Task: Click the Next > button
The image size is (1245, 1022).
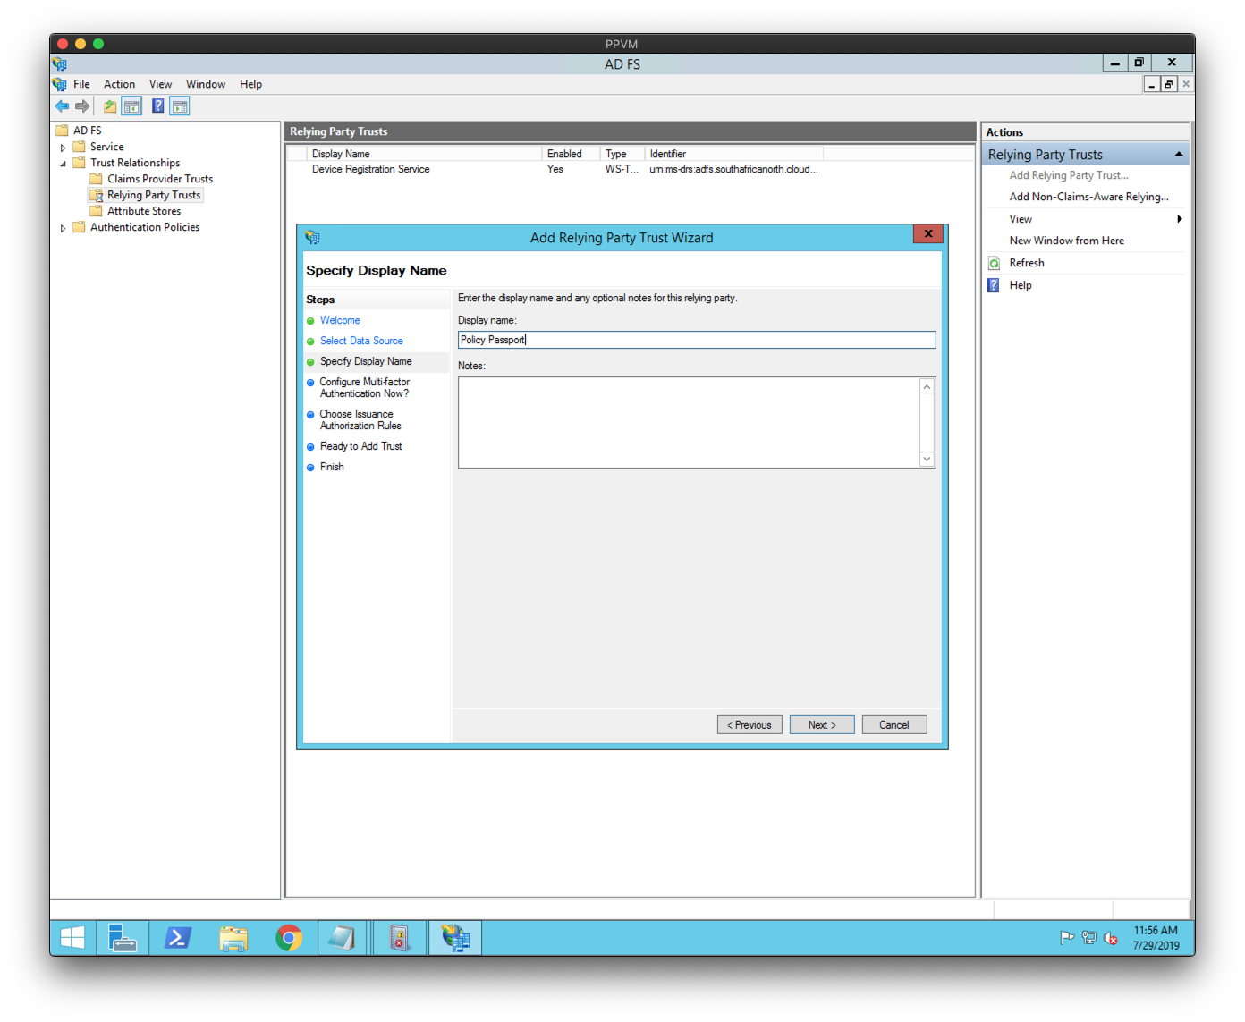Action: click(x=822, y=725)
